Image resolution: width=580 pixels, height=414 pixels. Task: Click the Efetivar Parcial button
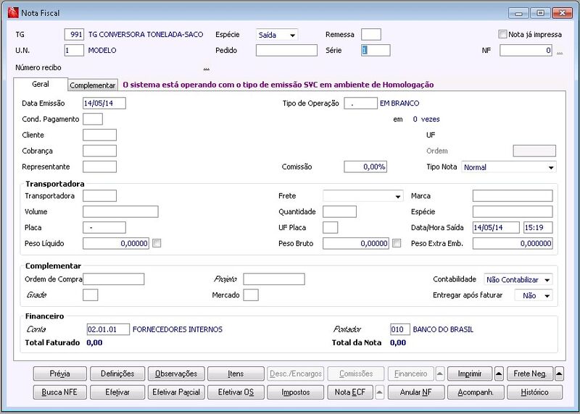click(x=176, y=392)
